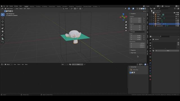Enable X-ray toggle in viewport header
The image size is (180, 101).
(x=137, y=9)
